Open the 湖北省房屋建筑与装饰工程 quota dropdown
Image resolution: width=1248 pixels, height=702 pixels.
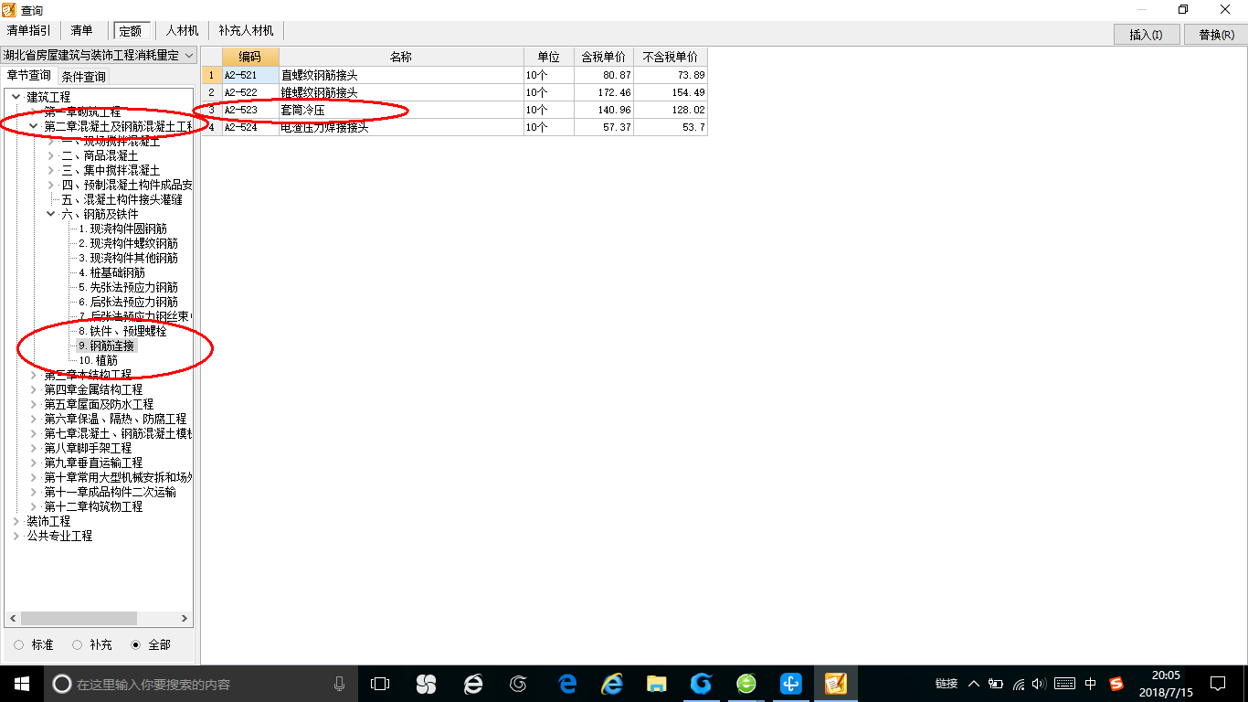[99, 55]
